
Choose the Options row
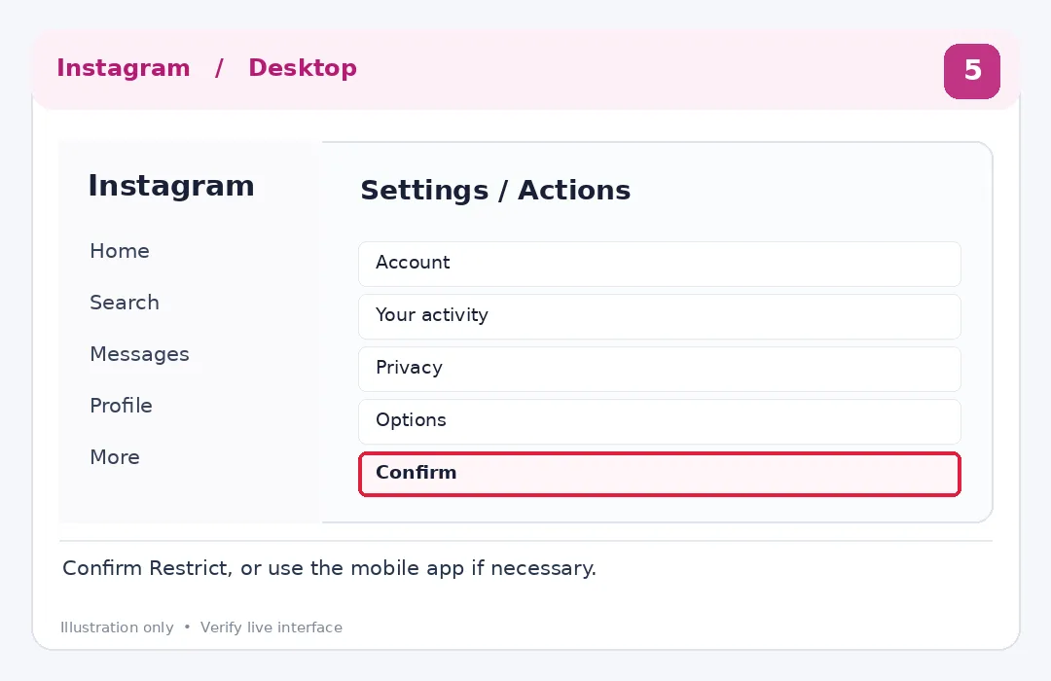tap(660, 421)
